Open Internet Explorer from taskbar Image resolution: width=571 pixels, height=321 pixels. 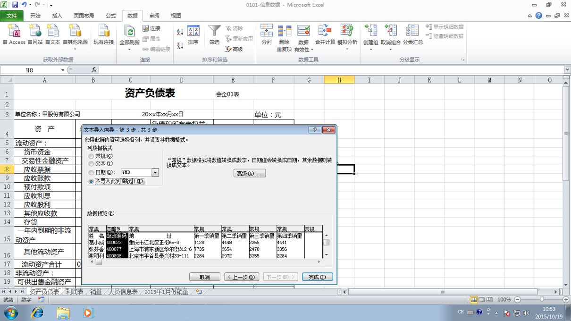coord(37,313)
